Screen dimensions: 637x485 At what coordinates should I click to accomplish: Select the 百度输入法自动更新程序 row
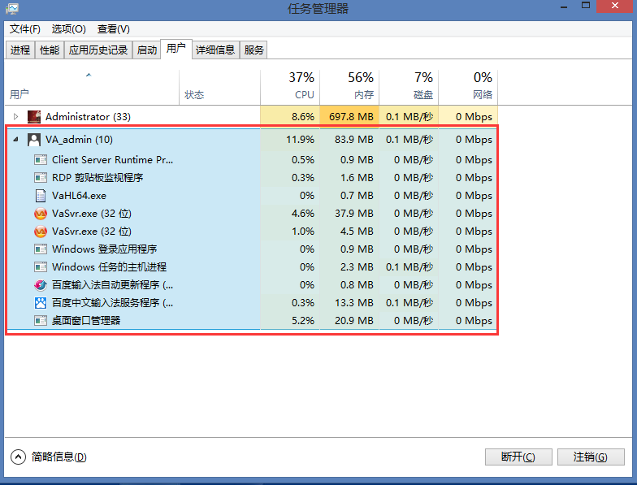(251, 285)
